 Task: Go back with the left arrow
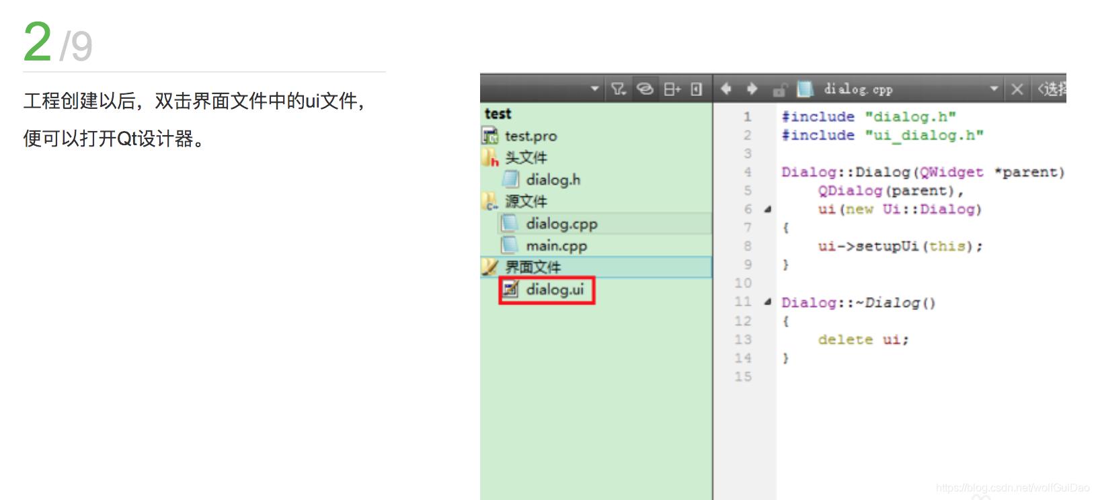[x=726, y=89]
